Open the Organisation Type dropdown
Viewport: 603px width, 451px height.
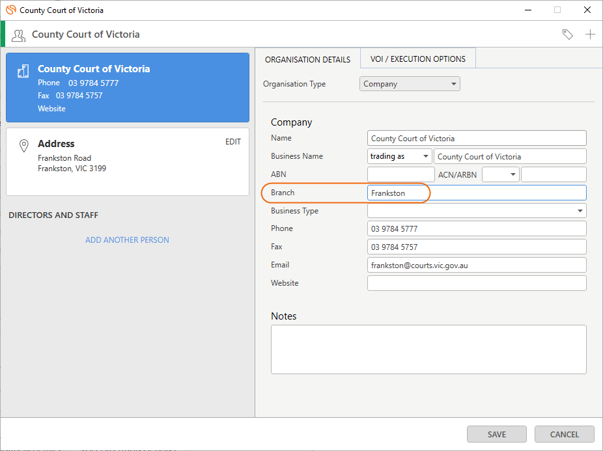point(410,84)
